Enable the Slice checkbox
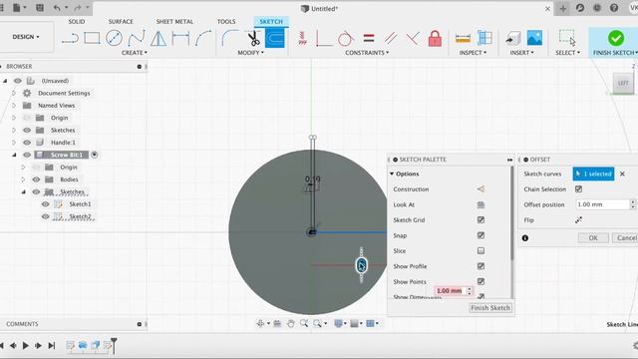Viewport: 638px width, 359px height. coord(480,250)
